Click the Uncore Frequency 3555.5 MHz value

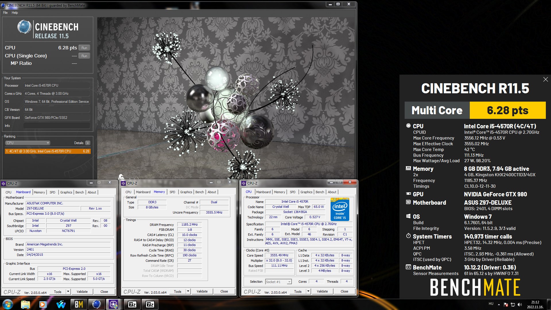pos(214,213)
